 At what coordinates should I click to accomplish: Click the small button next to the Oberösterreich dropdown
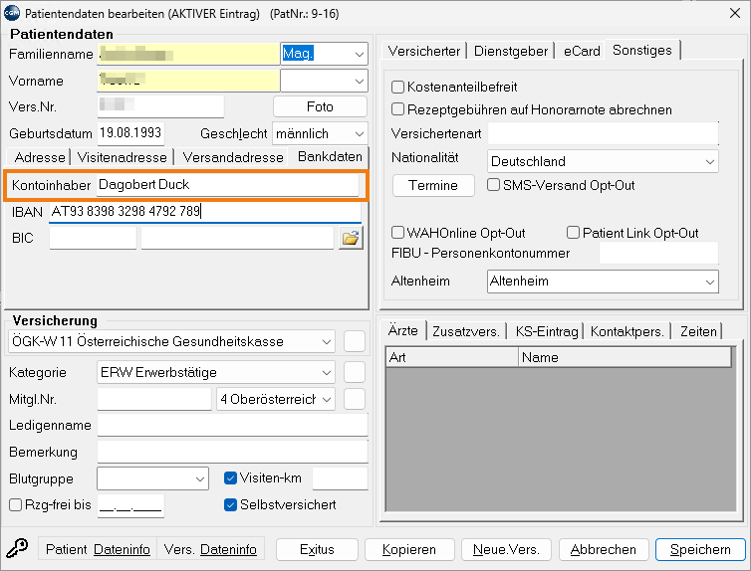coord(355,399)
